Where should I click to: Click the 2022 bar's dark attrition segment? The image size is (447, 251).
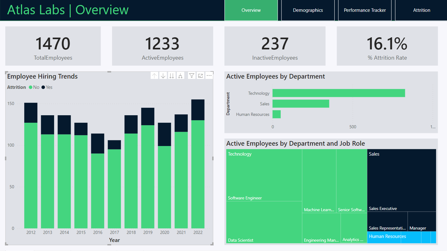click(198, 110)
